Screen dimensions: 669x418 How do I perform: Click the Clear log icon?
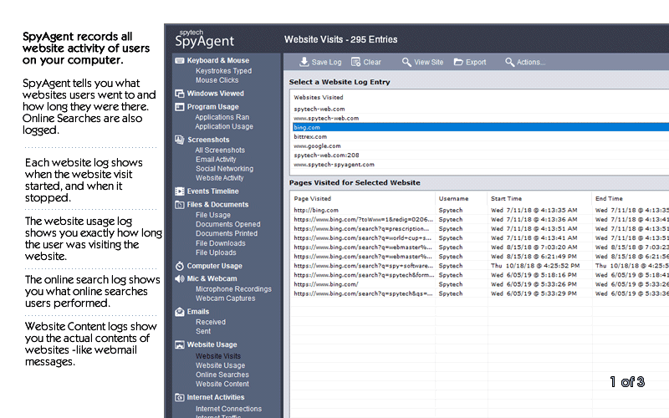355,62
